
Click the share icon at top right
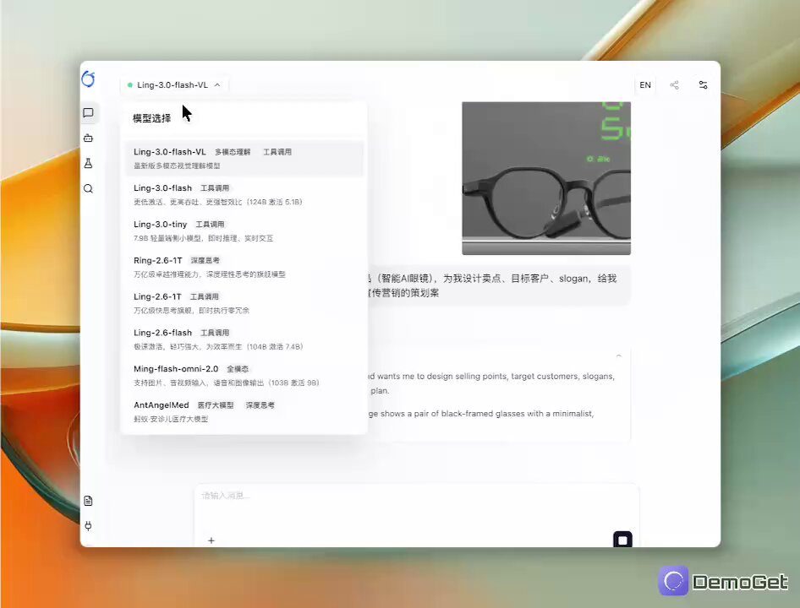pos(675,85)
